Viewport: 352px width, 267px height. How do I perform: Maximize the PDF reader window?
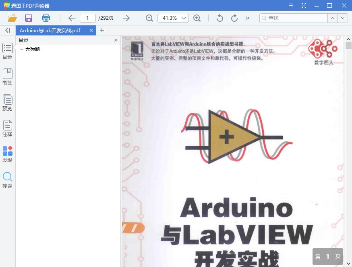[x=329, y=5]
